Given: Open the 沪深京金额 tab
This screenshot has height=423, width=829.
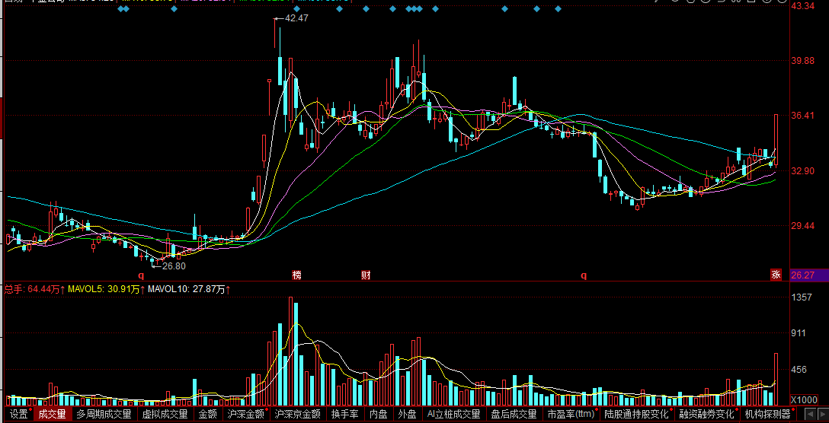Looking at the screenshot, I should click(x=298, y=414).
